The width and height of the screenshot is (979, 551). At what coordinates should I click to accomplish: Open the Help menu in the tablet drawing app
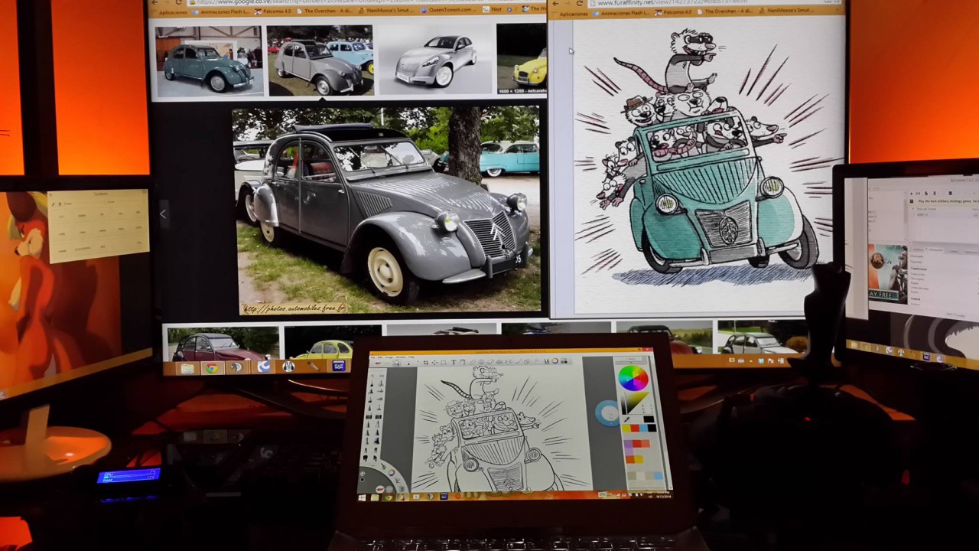coord(410,357)
